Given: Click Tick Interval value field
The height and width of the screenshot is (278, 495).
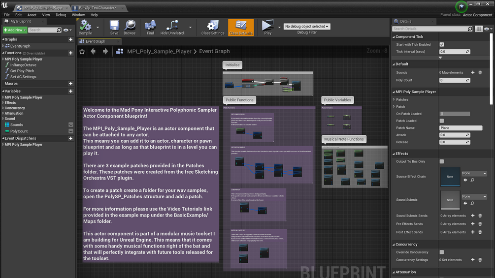Looking at the screenshot, I should pos(455,52).
